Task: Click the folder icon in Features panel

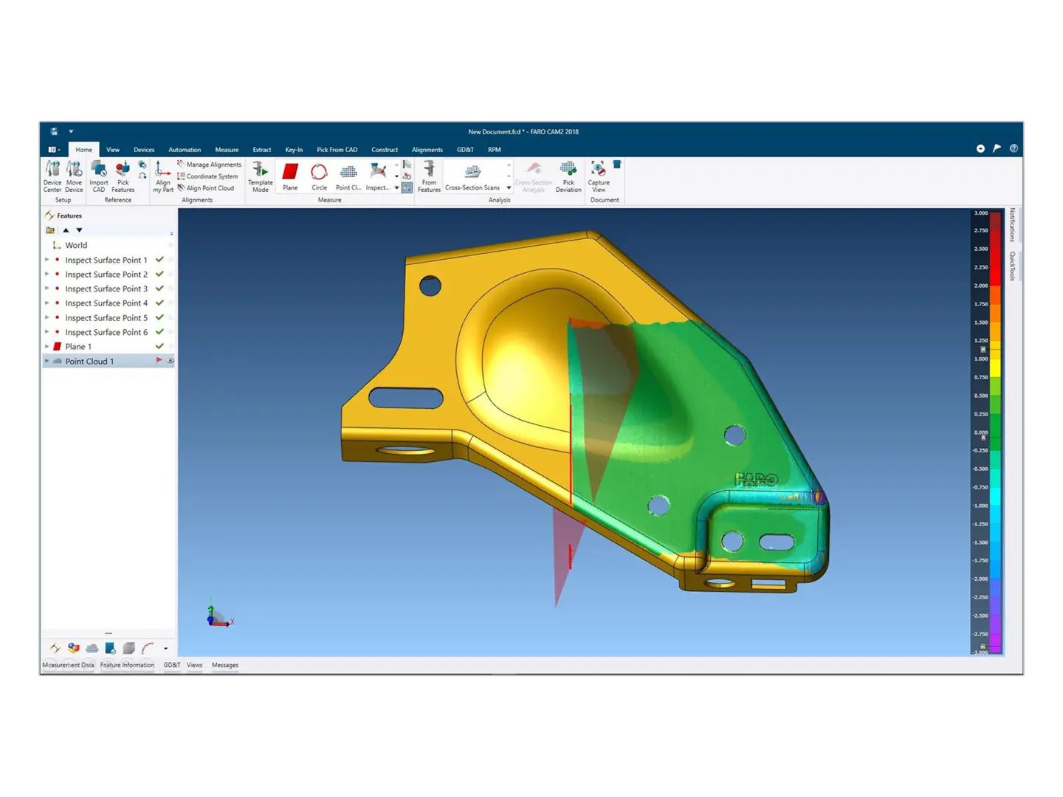Action: [x=50, y=230]
